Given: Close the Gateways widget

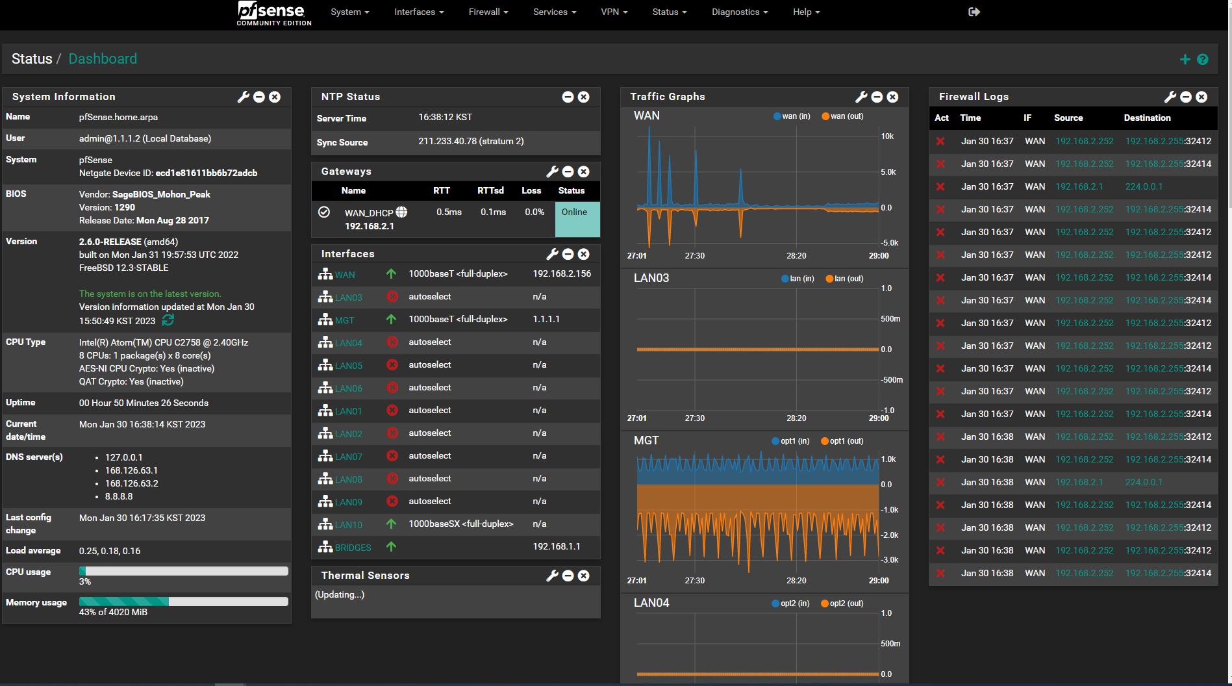Looking at the screenshot, I should [584, 171].
